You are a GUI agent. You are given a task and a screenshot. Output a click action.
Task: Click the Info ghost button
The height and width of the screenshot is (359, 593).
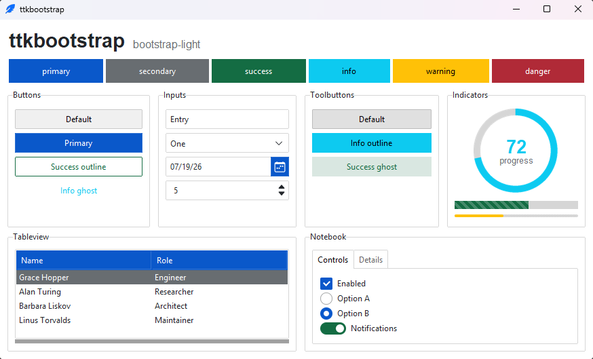click(79, 191)
